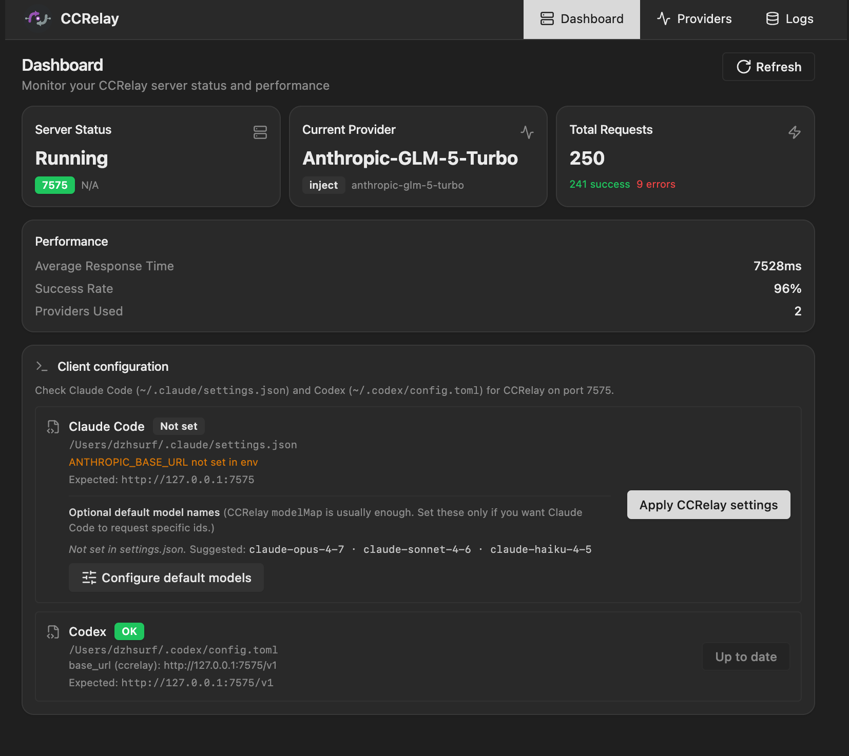Click the Performance section heading

coord(71,242)
